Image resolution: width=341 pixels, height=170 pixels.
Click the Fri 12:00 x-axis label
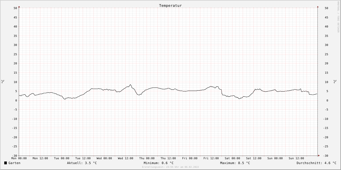click(x=211, y=158)
